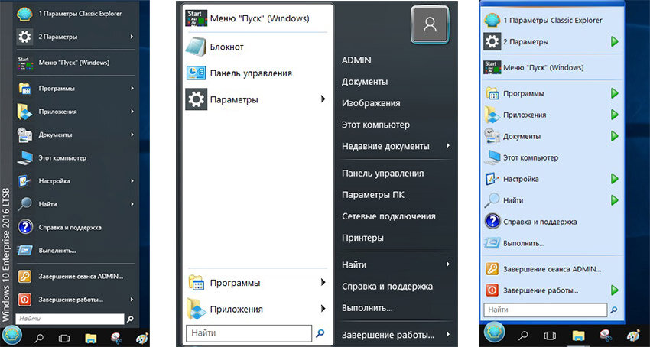Expand Приложения submenu arrow in dark menu
650x347 pixels.
tap(132, 112)
